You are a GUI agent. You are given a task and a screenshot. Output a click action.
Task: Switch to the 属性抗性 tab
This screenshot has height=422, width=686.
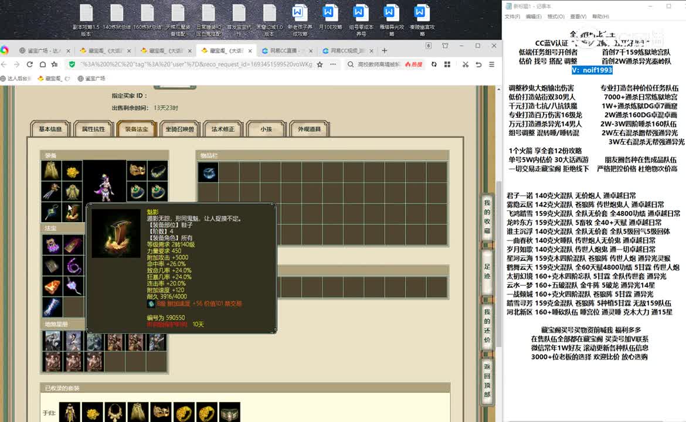coord(93,129)
